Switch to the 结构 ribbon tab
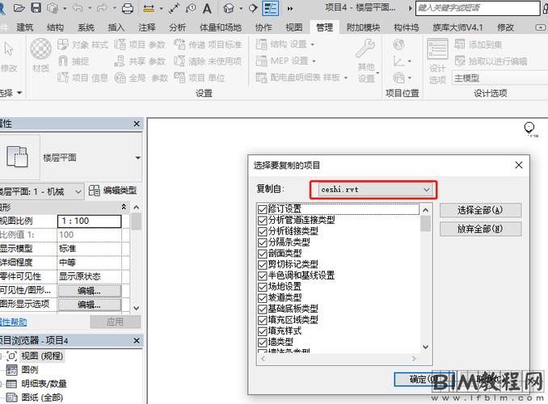 (x=55, y=27)
